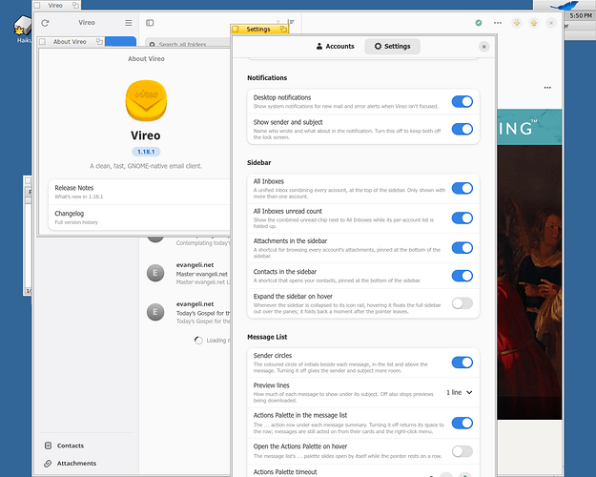Screen dimensions: 596x477
Task: Toggle the All Inboxes switch
Action: (462, 188)
